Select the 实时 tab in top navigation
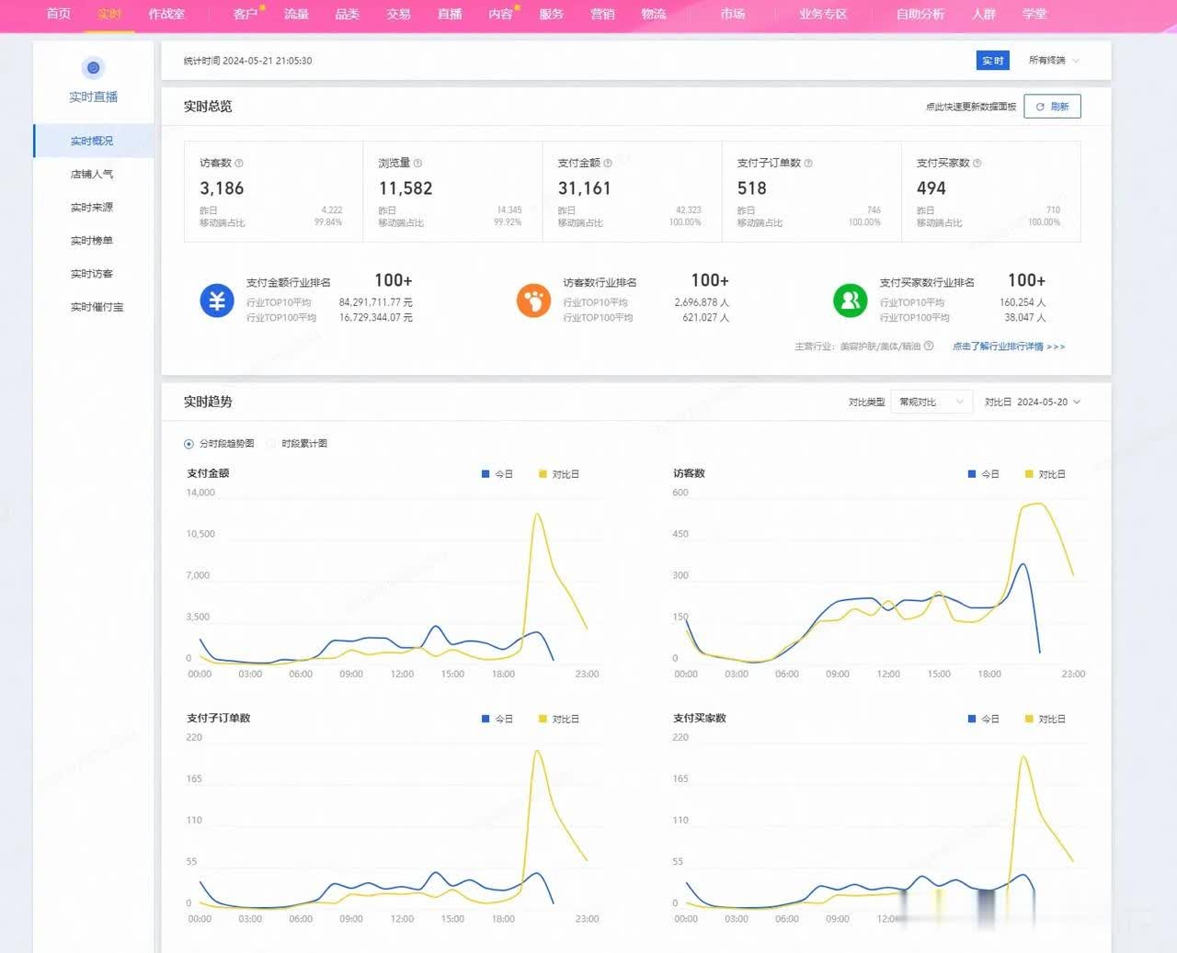The image size is (1177, 953). (x=109, y=14)
